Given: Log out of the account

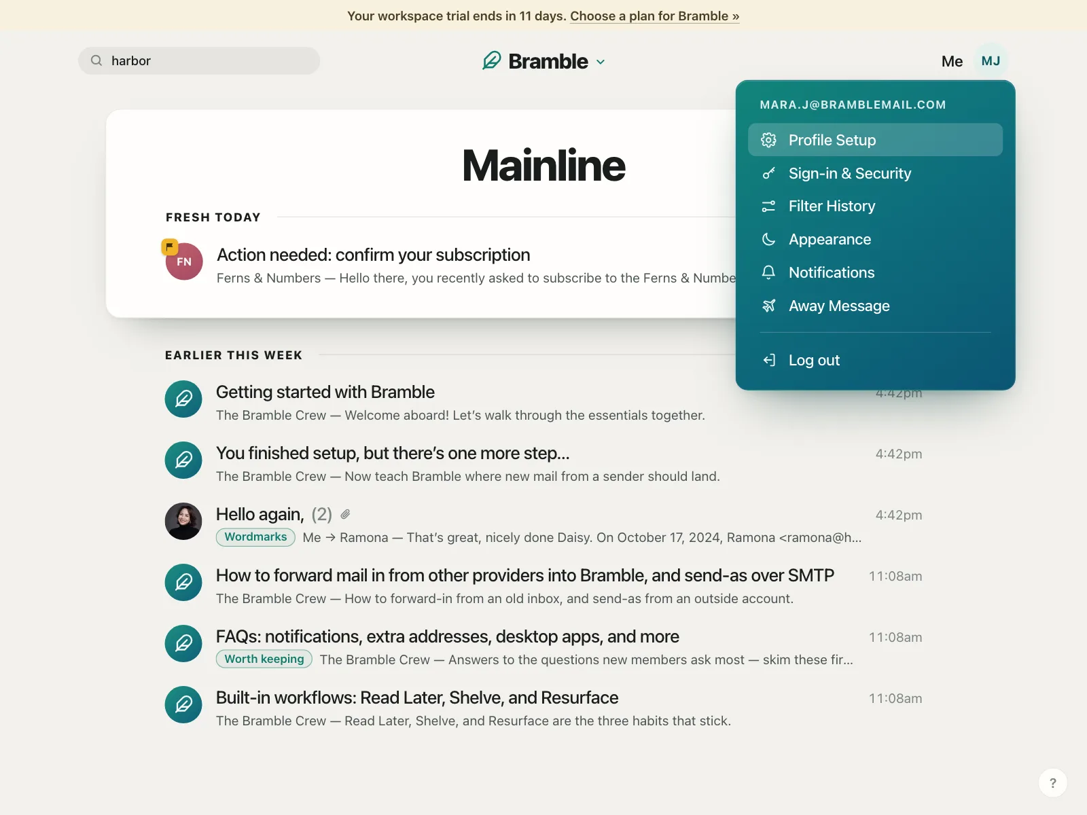Looking at the screenshot, I should (875, 360).
